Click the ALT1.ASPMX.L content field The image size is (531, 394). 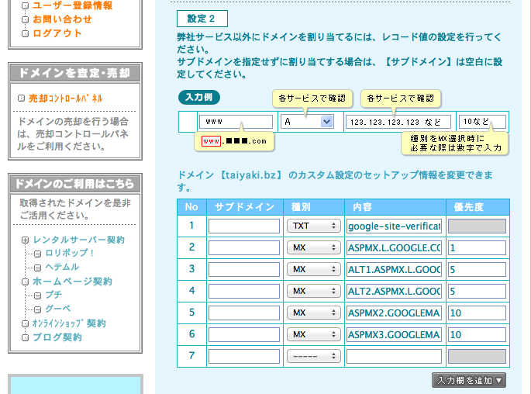point(395,269)
